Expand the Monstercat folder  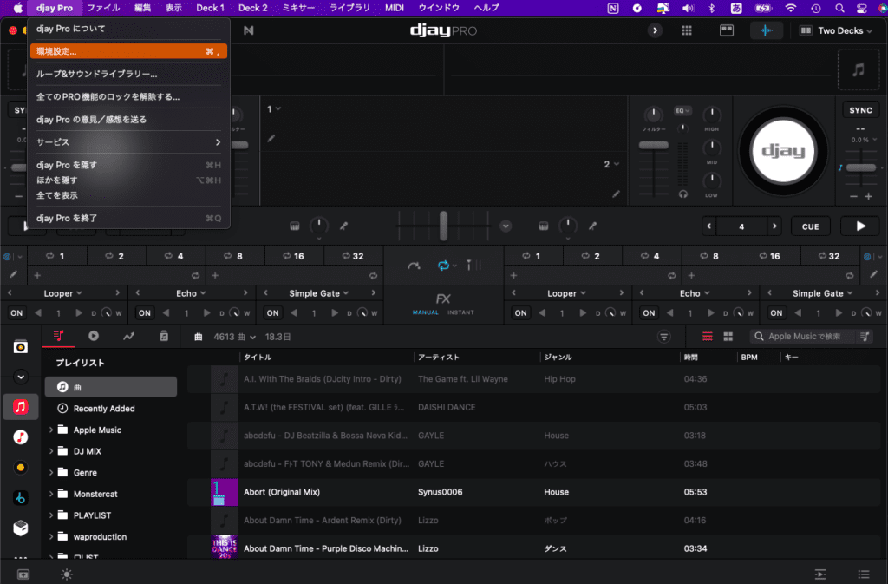(51, 494)
